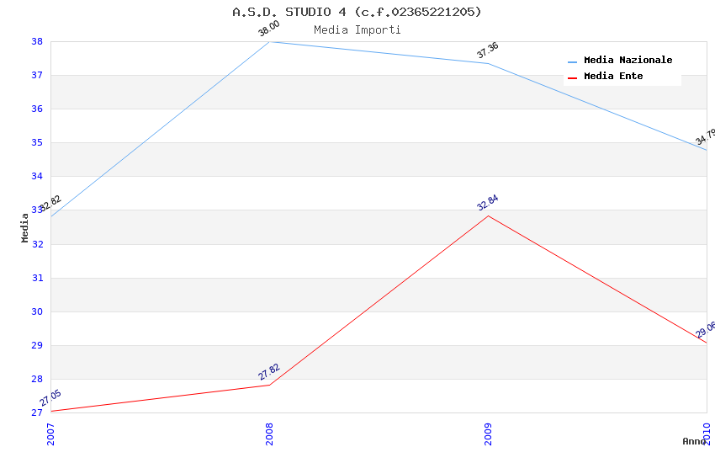Click the 38 y-axis tick label
This screenshot has height=463, width=715.
tap(37, 41)
